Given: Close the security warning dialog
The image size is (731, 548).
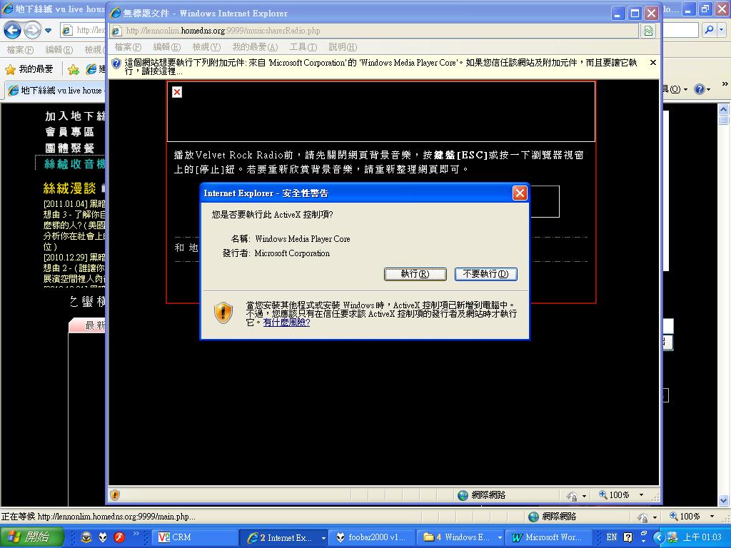Looking at the screenshot, I should pyautogui.click(x=520, y=193).
